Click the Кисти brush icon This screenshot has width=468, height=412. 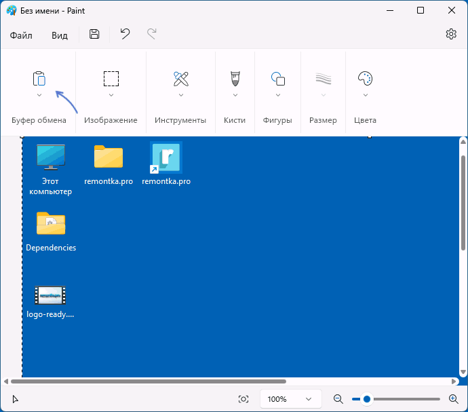235,79
